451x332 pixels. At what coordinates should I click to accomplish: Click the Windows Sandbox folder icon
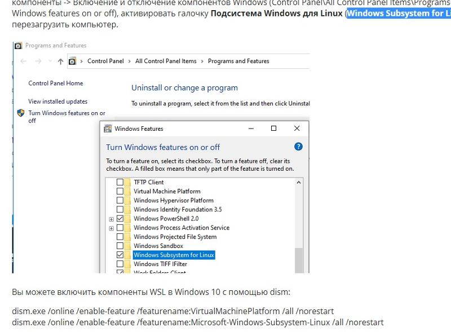click(127, 246)
